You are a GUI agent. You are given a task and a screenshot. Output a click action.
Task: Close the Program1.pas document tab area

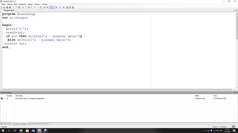pos(236,10)
